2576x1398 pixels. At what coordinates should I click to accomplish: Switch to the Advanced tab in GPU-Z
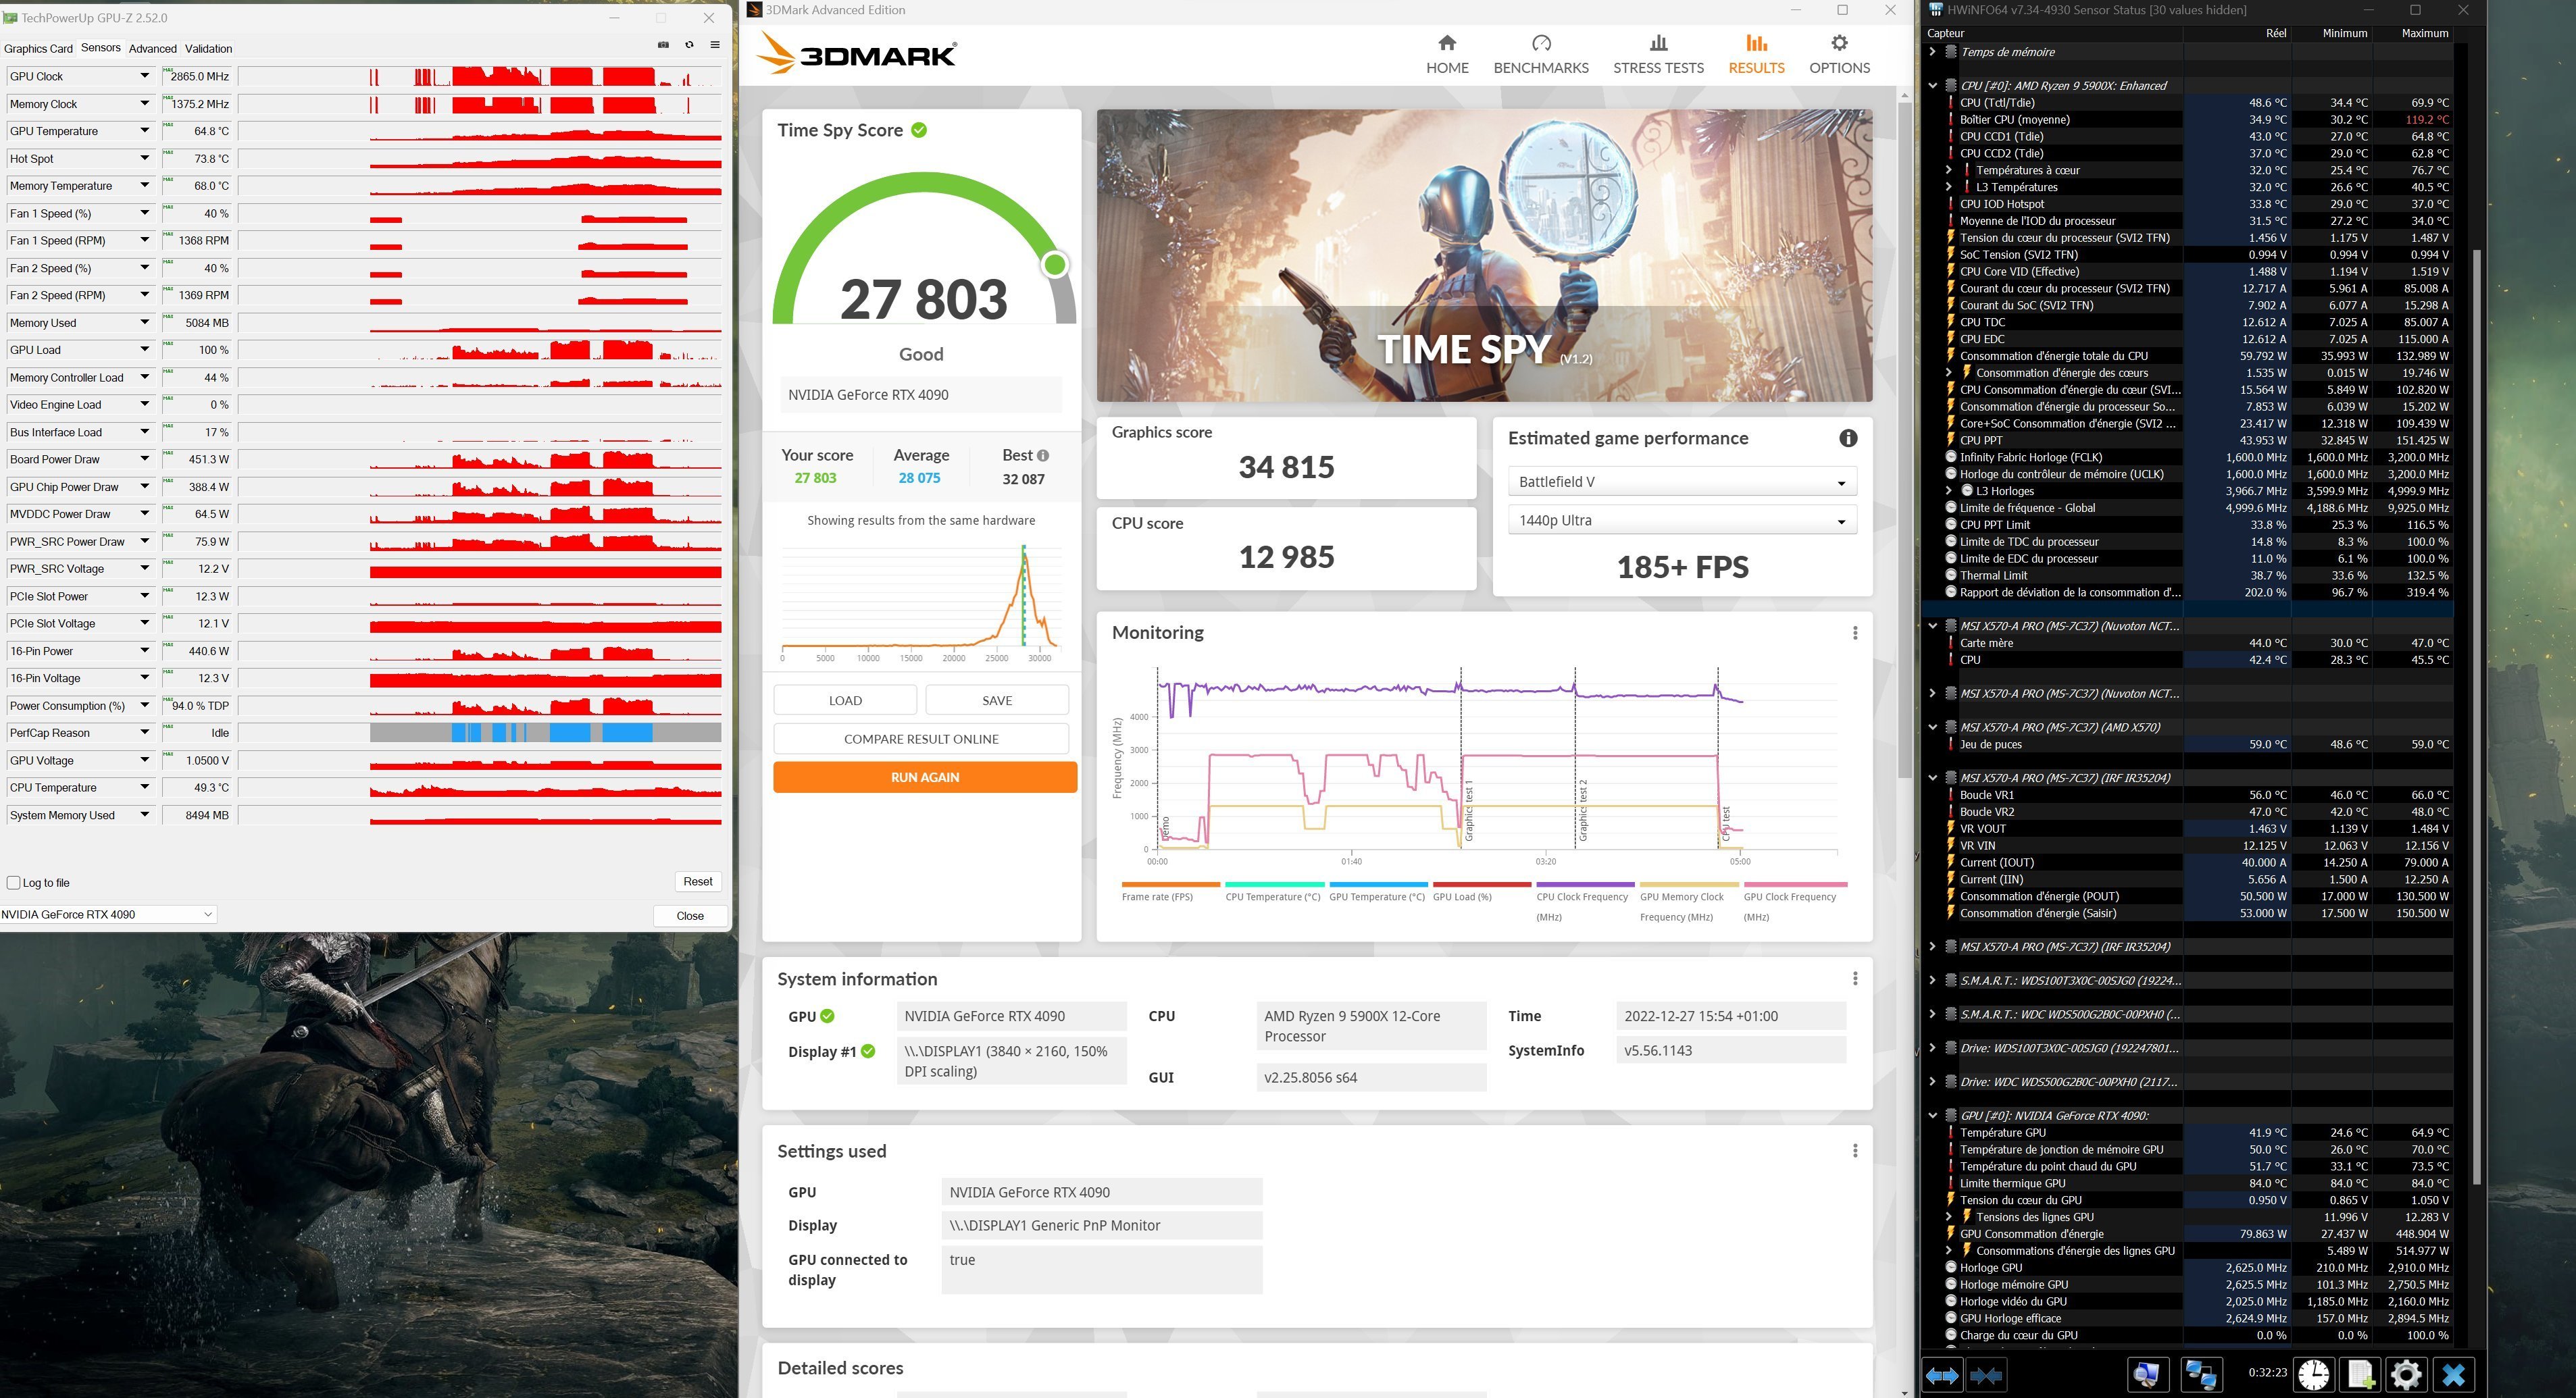point(152,48)
